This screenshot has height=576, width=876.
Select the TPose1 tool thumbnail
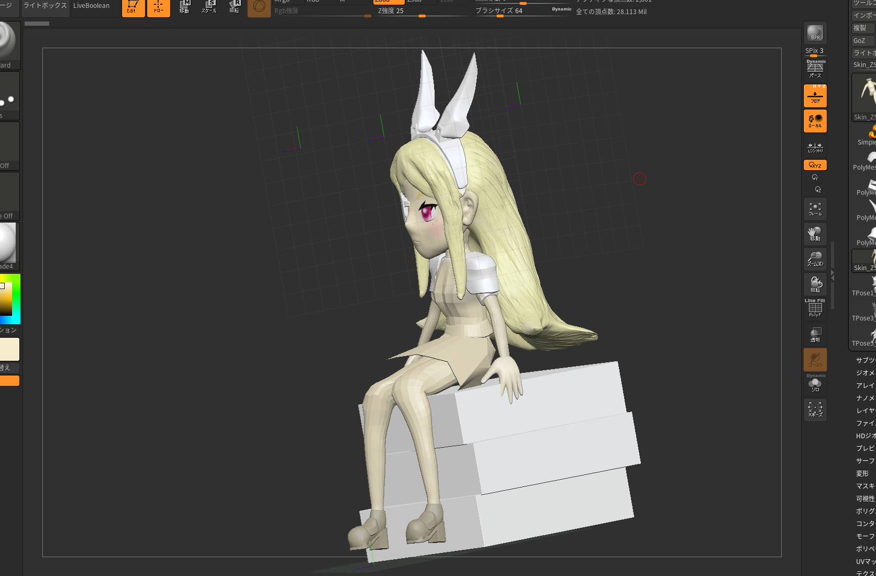click(864, 286)
